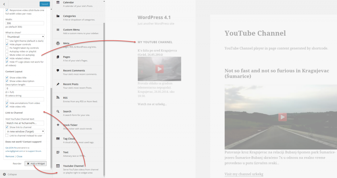Image resolution: width=337 pixels, height=178 pixels.
Task: Select the Pages widget icon
Action: (58, 57)
